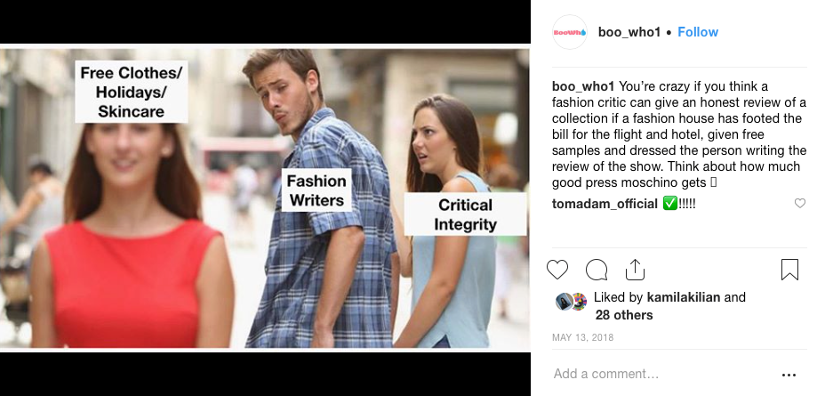The image size is (825, 396).
Task: Click the Fashion Writers label in meme
Action: point(316,190)
